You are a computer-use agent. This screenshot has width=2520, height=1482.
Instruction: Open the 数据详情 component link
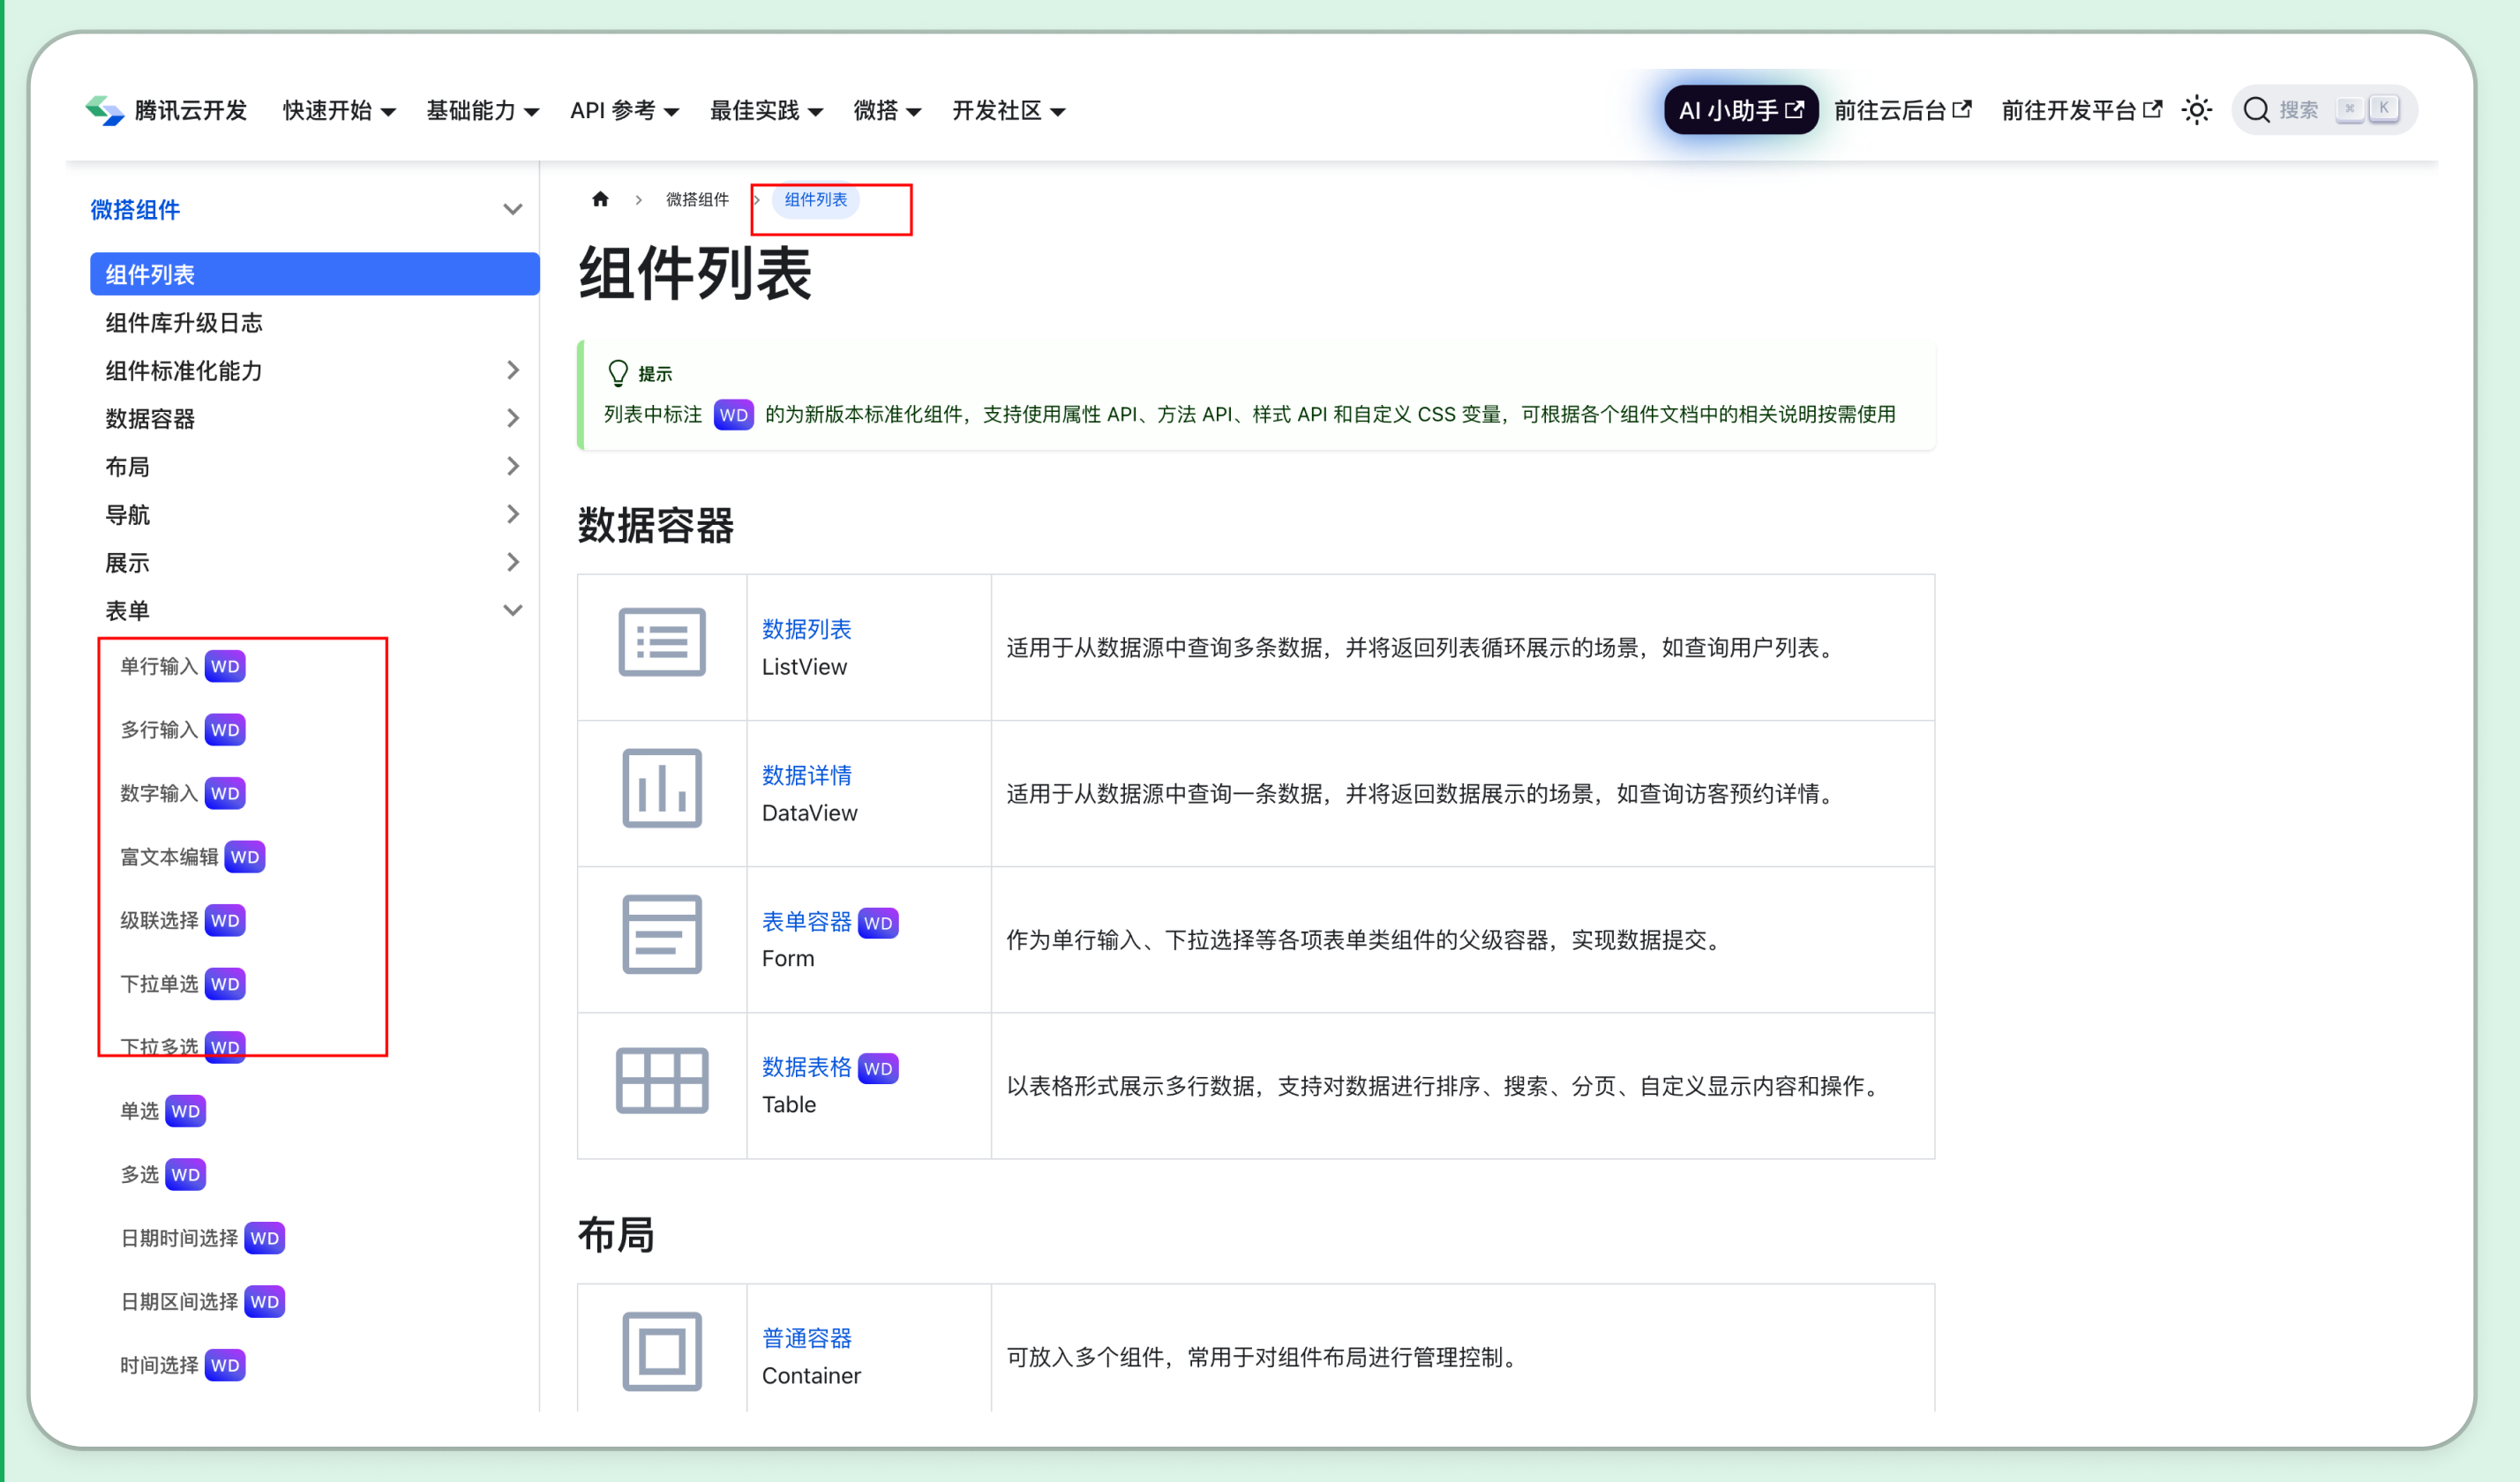pos(806,775)
